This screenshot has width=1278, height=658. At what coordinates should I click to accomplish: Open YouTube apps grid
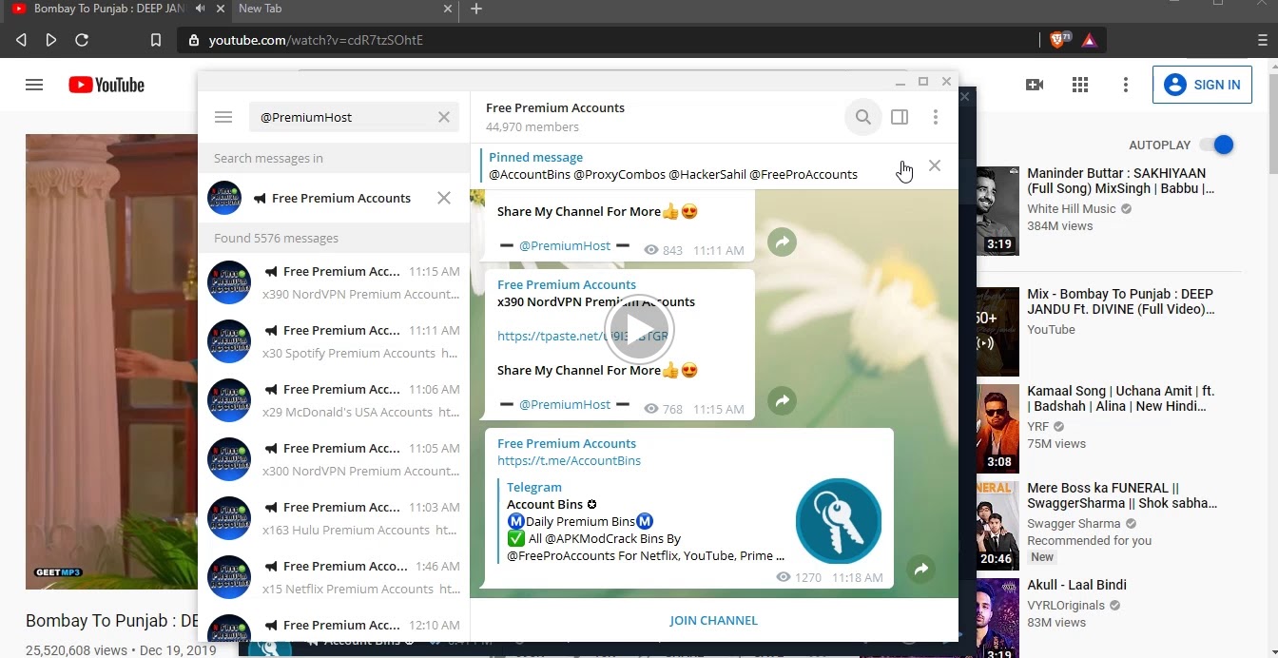tap(1080, 85)
